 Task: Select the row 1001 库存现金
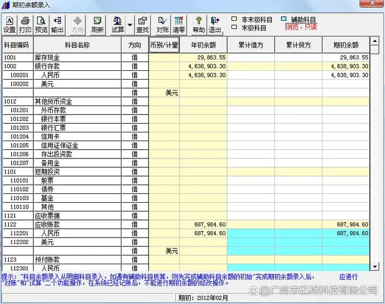[186, 57]
